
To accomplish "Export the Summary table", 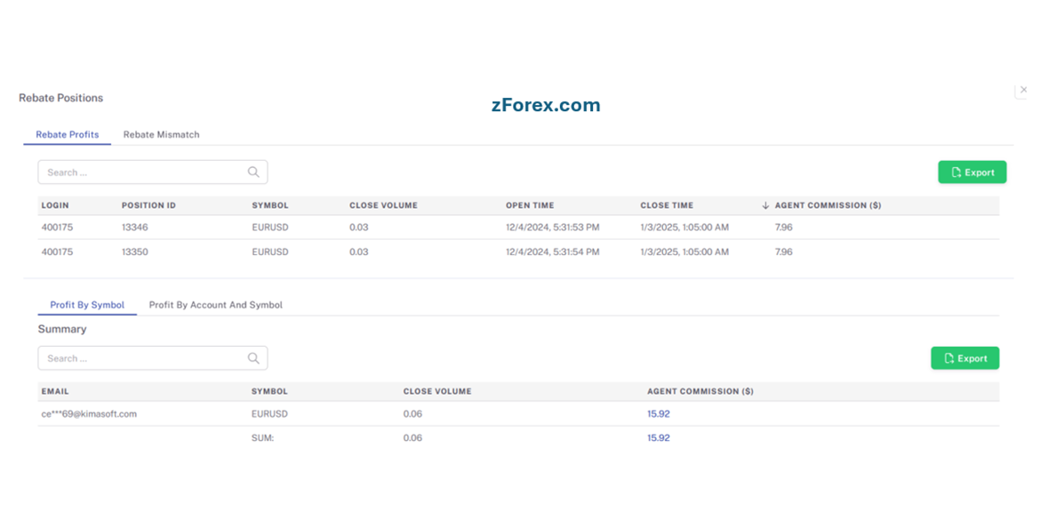I will (x=965, y=358).
